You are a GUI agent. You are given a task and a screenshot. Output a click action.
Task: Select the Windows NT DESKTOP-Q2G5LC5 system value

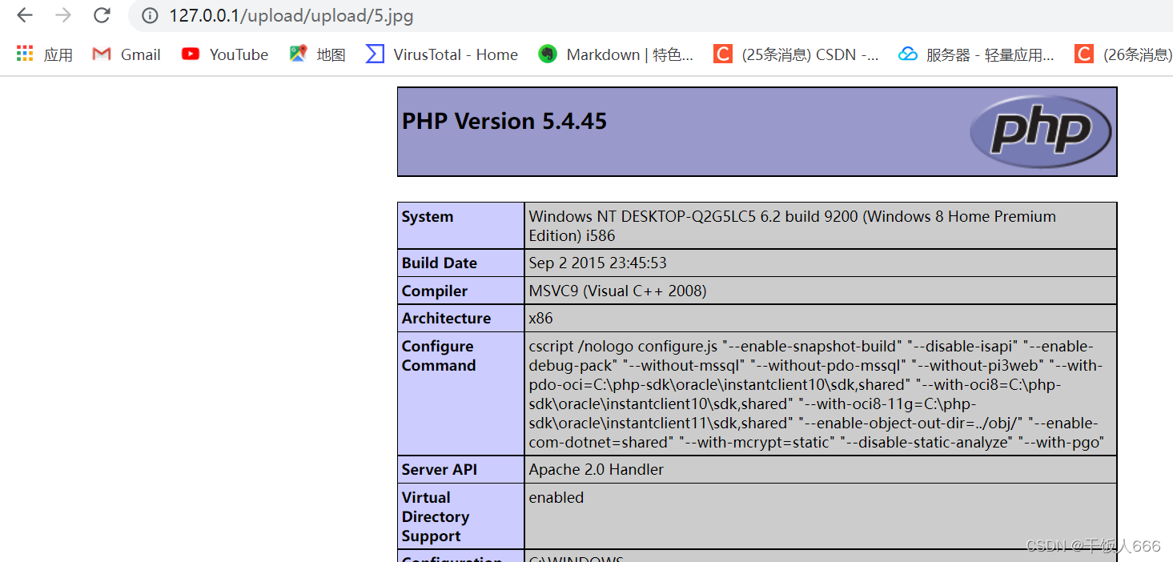tap(792, 226)
